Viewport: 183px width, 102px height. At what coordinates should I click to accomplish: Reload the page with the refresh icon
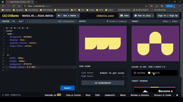tap(14, 6)
